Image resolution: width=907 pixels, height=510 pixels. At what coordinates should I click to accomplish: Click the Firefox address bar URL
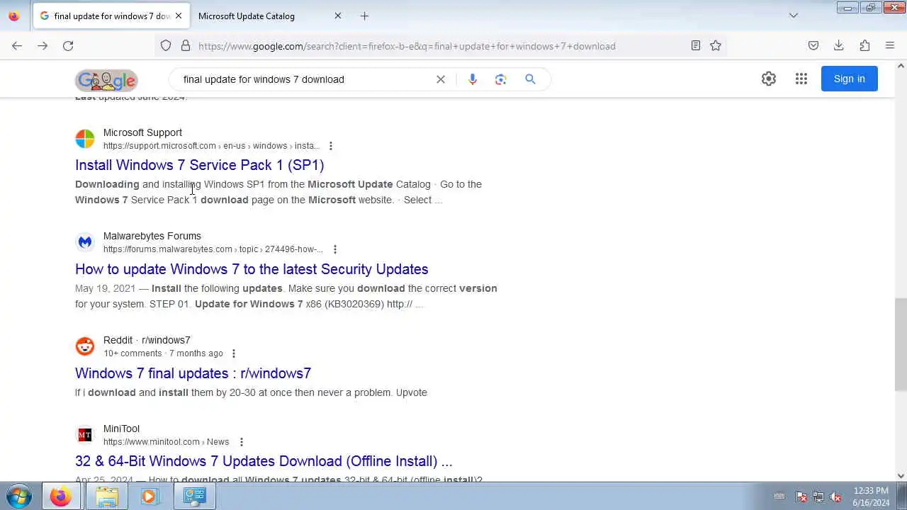pos(407,46)
